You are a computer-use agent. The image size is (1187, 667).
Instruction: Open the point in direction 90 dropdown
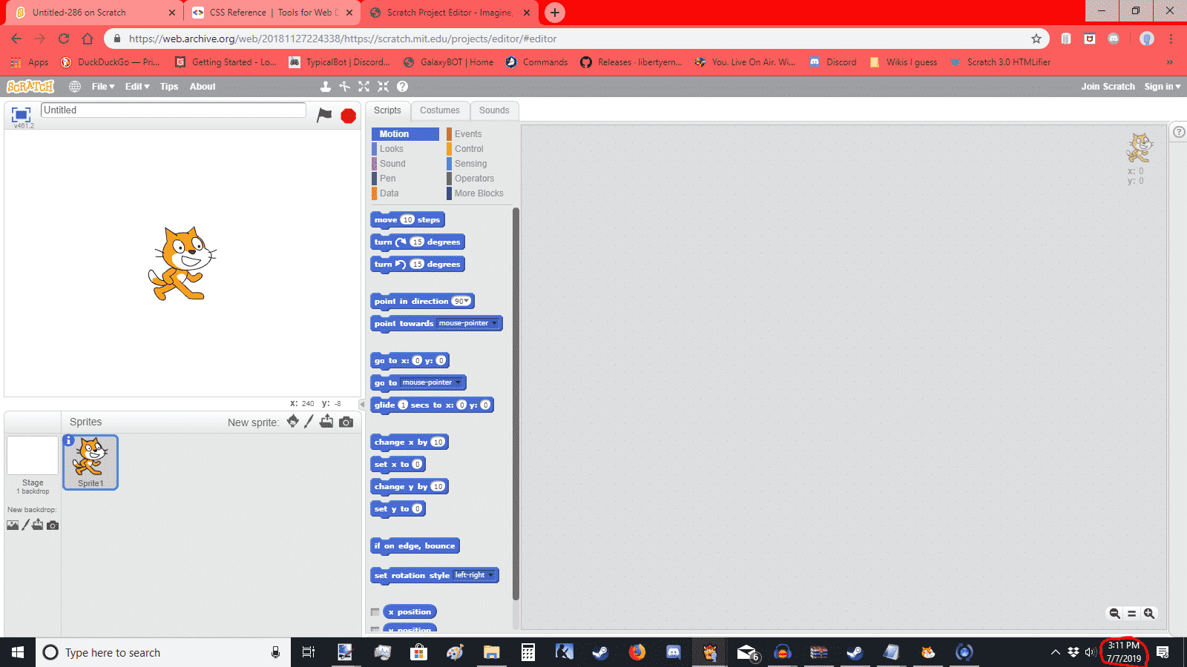[466, 302]
